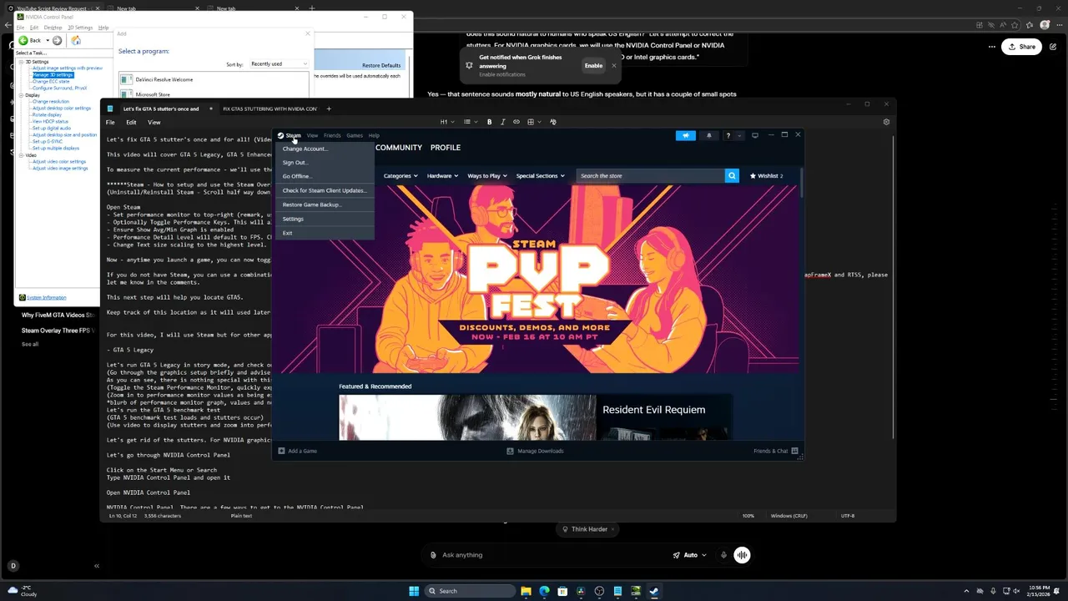Click Resident Evil Requiem featured thumbnail
This screenshot has width=1068, height=601.
click(467, 417)
